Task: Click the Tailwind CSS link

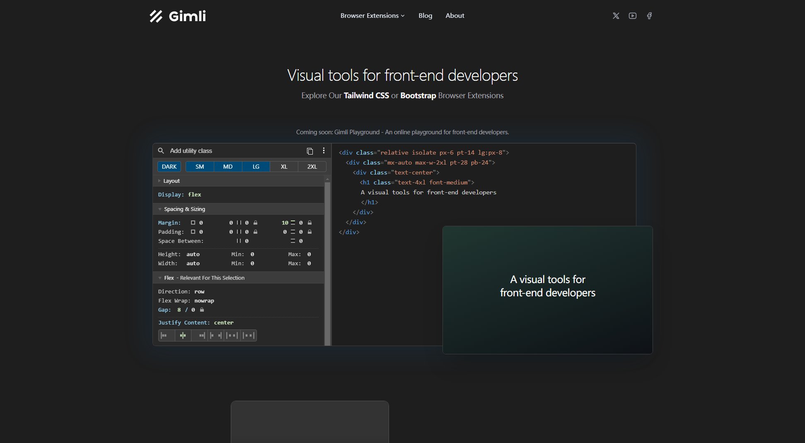Action: click(x=366, y=96)
